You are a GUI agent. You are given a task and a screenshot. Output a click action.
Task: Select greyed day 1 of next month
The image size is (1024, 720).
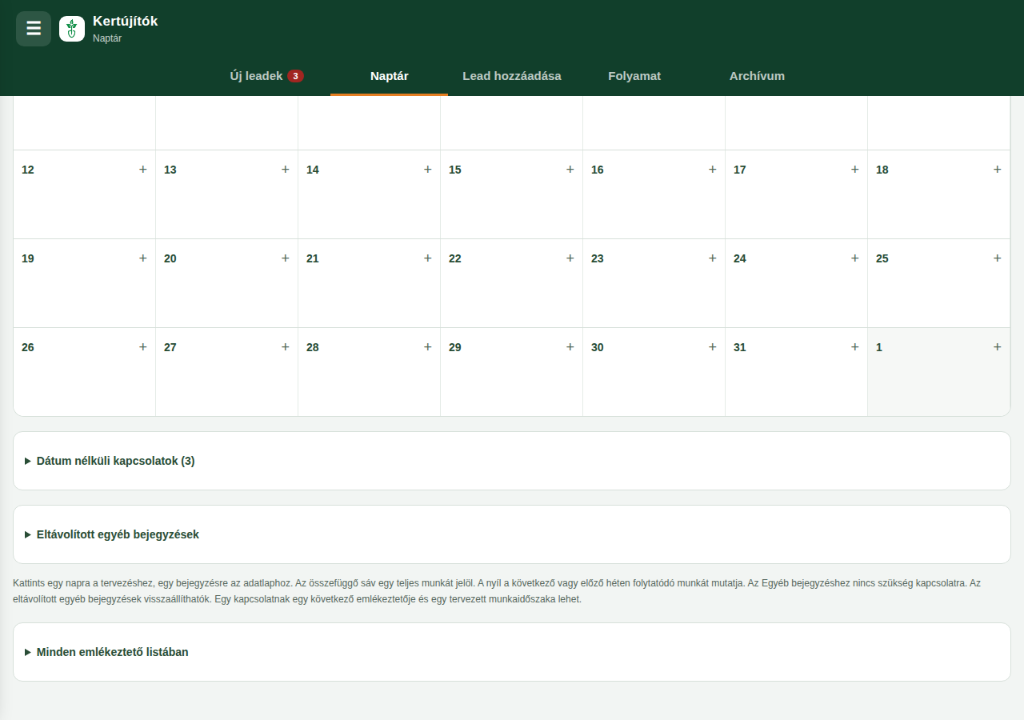tap(879, 347)
